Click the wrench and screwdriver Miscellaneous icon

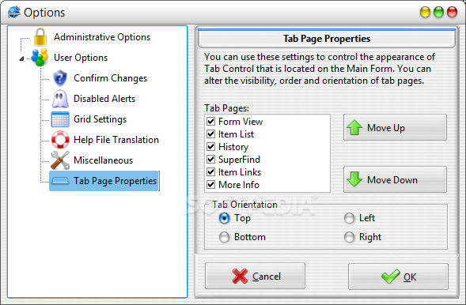tap(60, 160)
